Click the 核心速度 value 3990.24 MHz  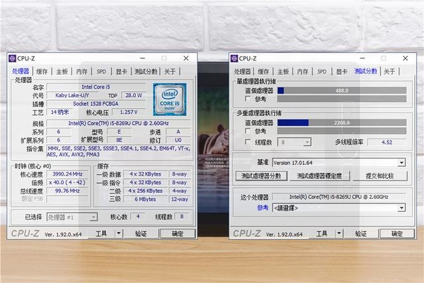pyautogui.click(x=68, y=174)
